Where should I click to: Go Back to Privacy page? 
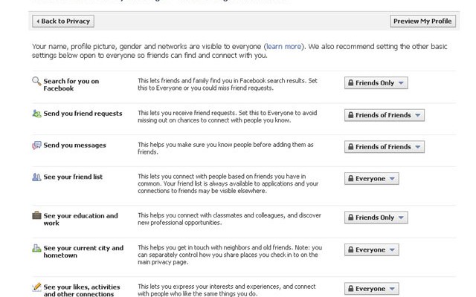point(62,22)
